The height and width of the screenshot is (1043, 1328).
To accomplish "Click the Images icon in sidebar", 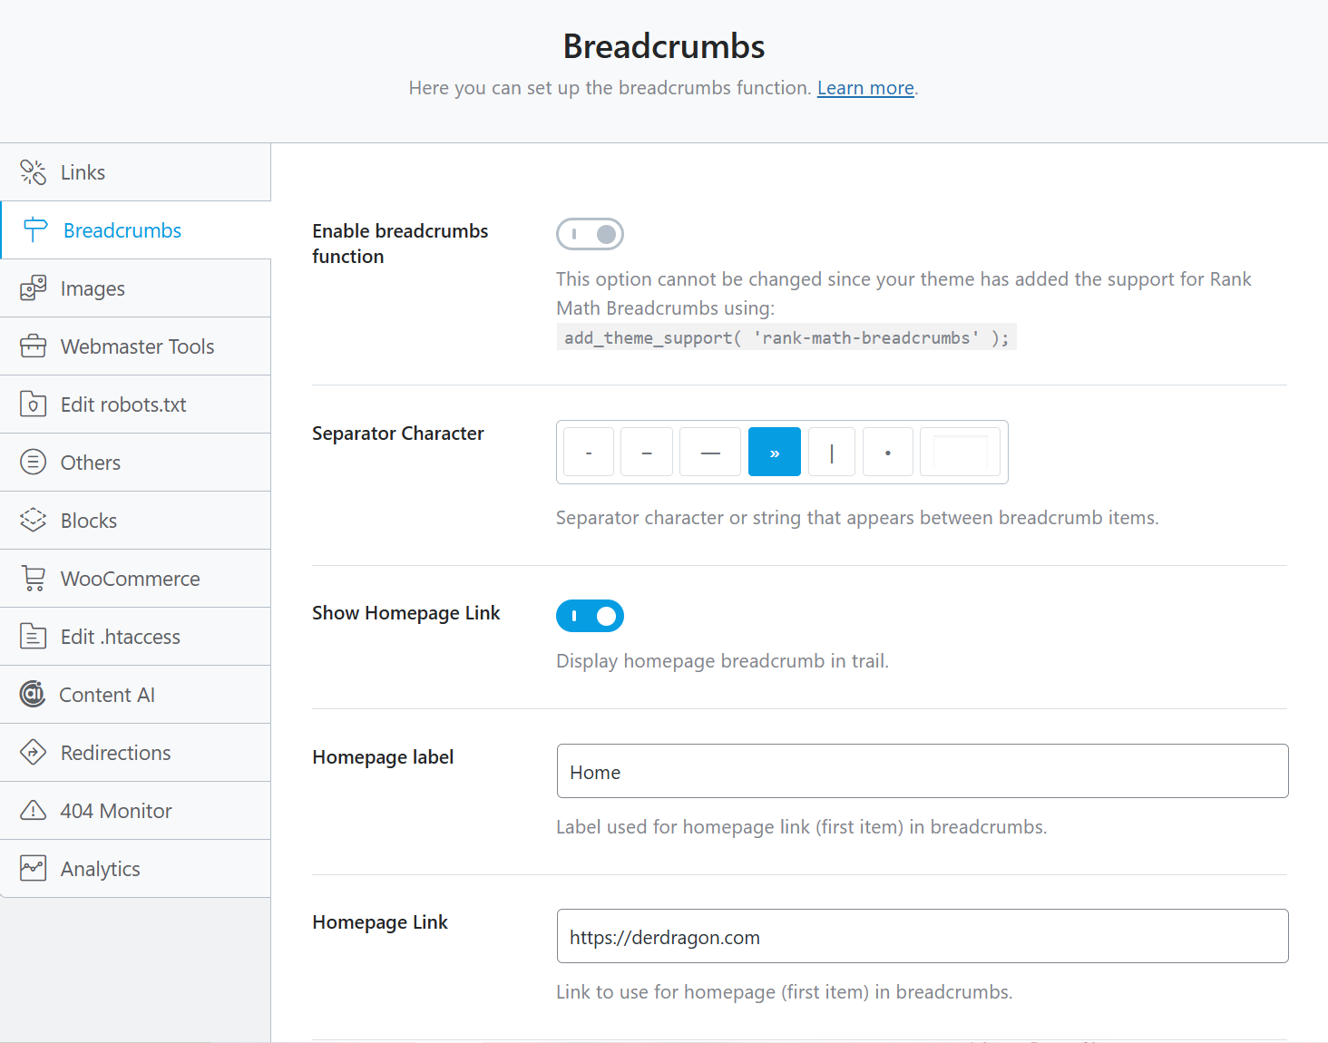I will (x=34, y=288).
